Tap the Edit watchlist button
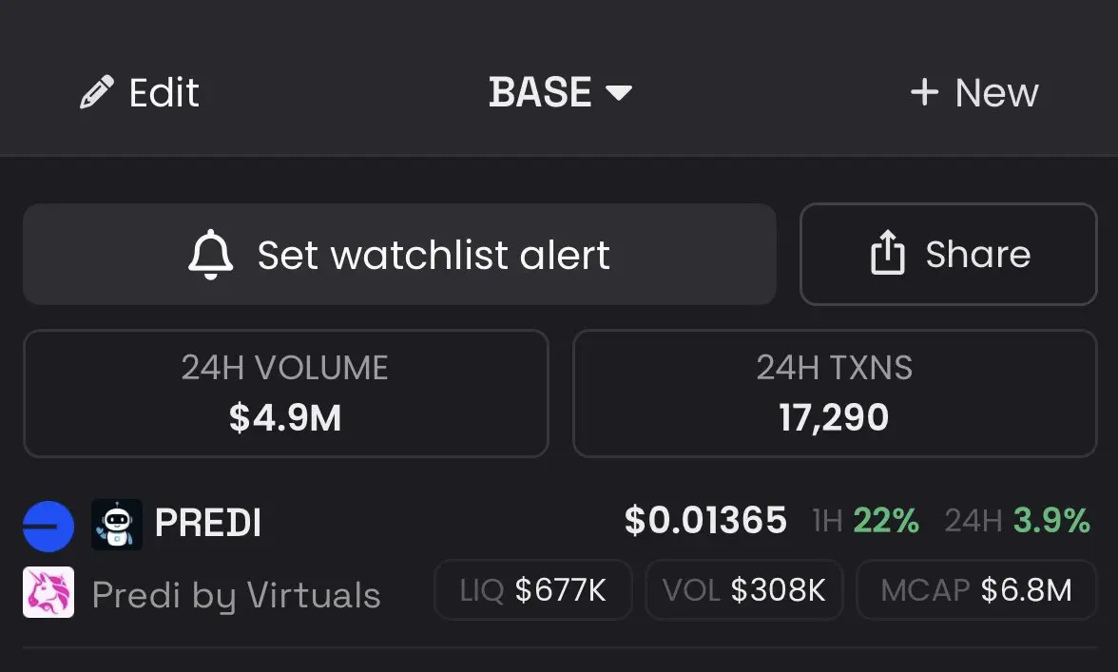The image size is (1118, 672). pyautogui.click(x=140, y=92)
